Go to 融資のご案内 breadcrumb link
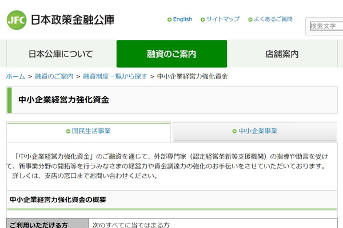 point(54,76)
